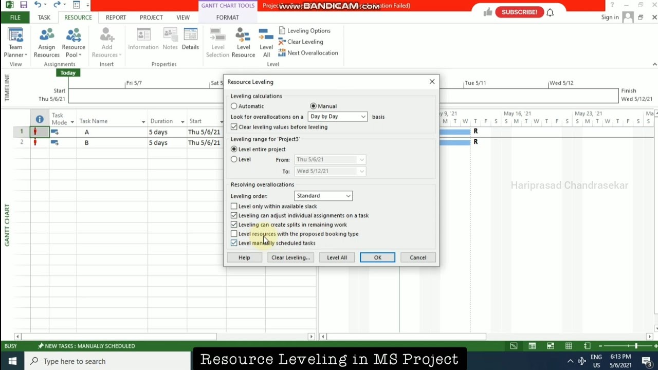Click the indicators column info icon
Viewport: 658px width, 370px height.
pyautogui.click(x=40, y=120)
